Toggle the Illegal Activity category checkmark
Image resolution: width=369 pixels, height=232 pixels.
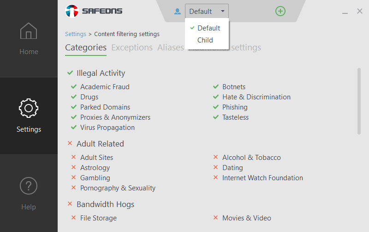70,73
